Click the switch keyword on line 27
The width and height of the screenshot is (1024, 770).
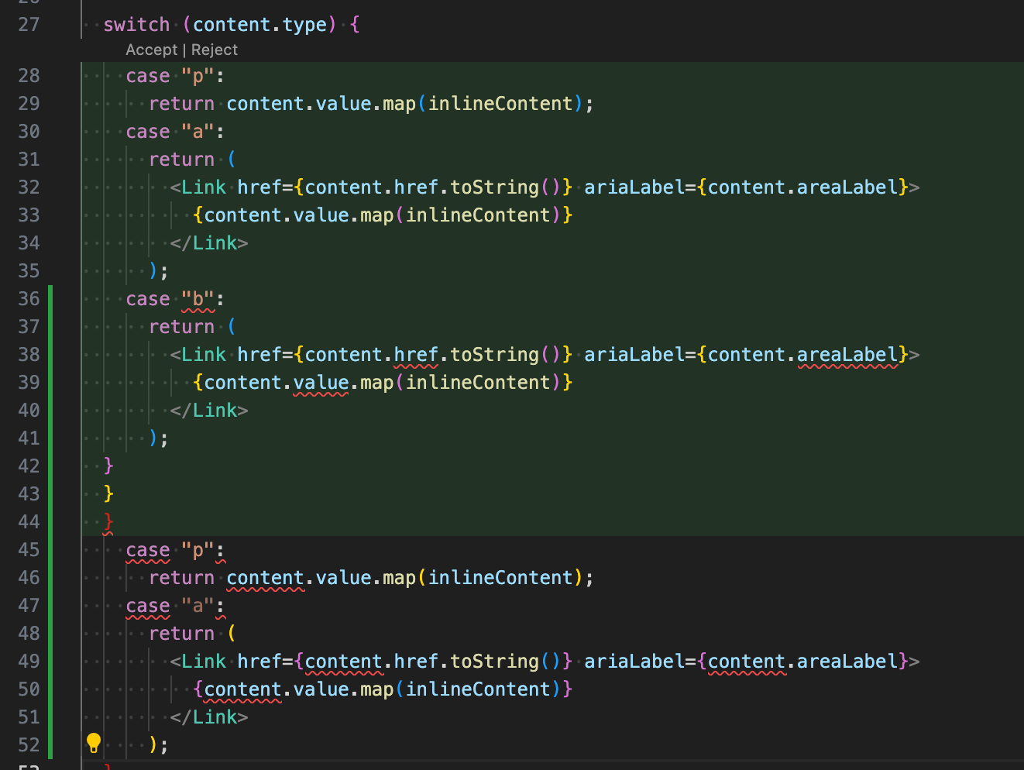(x=136, y=25)
